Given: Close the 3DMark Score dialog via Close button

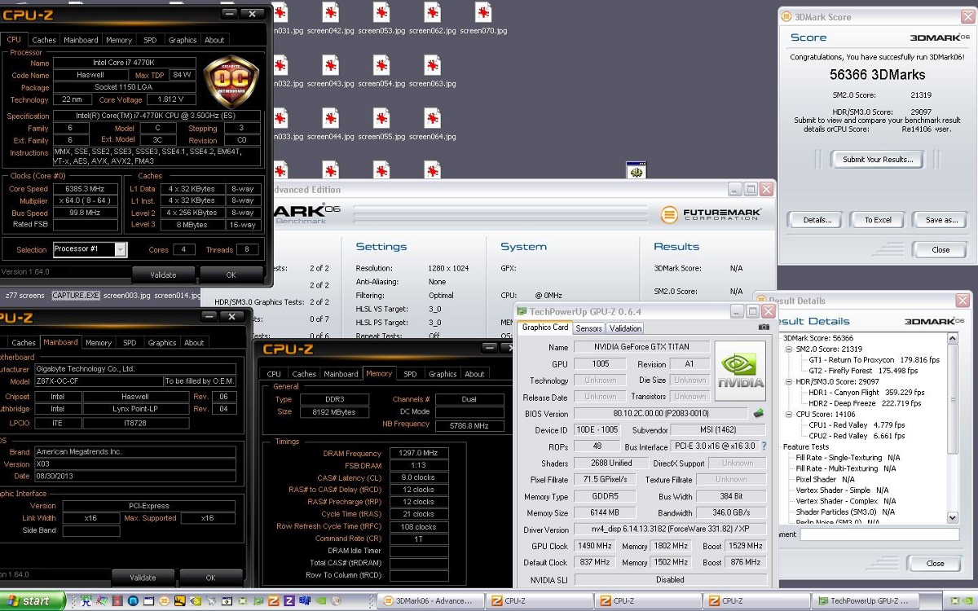Looking at the screenshot, I should click(x=941, y=250).
